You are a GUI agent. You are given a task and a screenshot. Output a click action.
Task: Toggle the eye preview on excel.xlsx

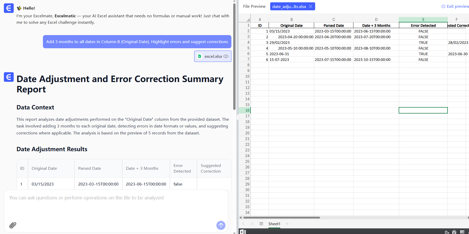tap(226, 56)
